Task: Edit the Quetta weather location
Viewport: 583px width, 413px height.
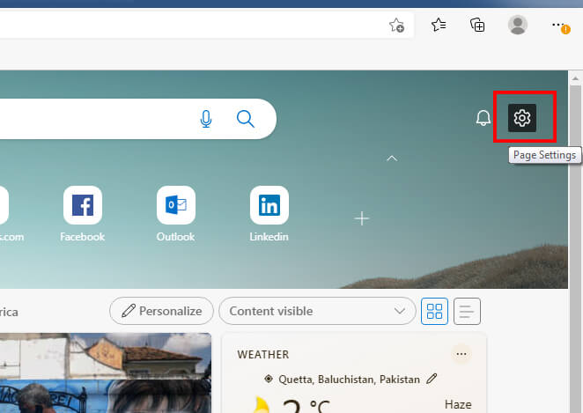Action: [432, 380]
